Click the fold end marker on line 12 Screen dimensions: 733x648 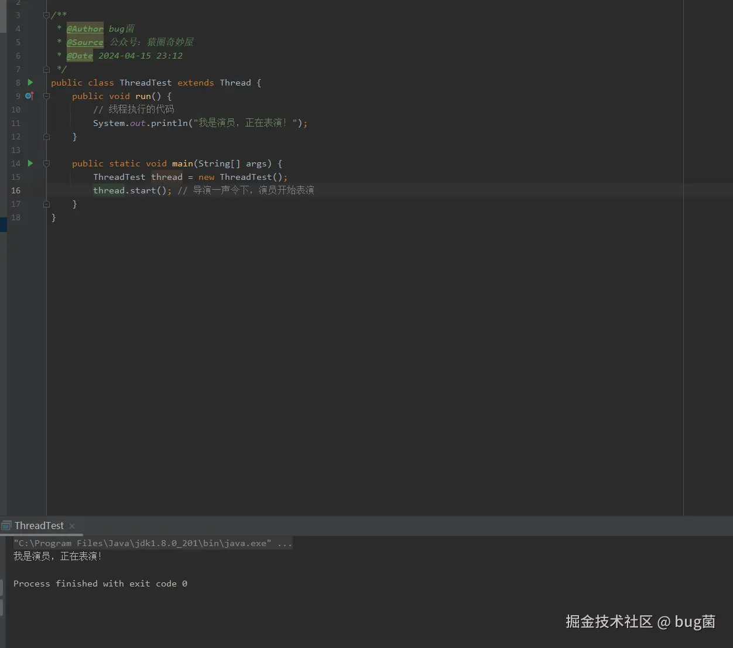coord(46,137)
